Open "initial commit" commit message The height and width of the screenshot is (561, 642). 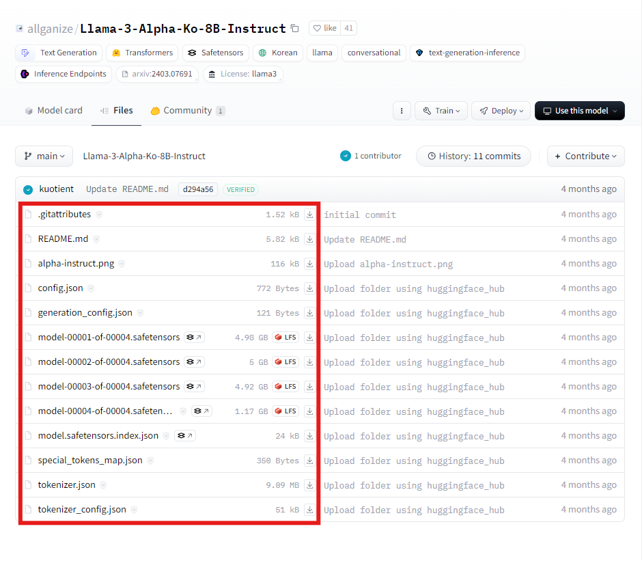tap(360, 215)
